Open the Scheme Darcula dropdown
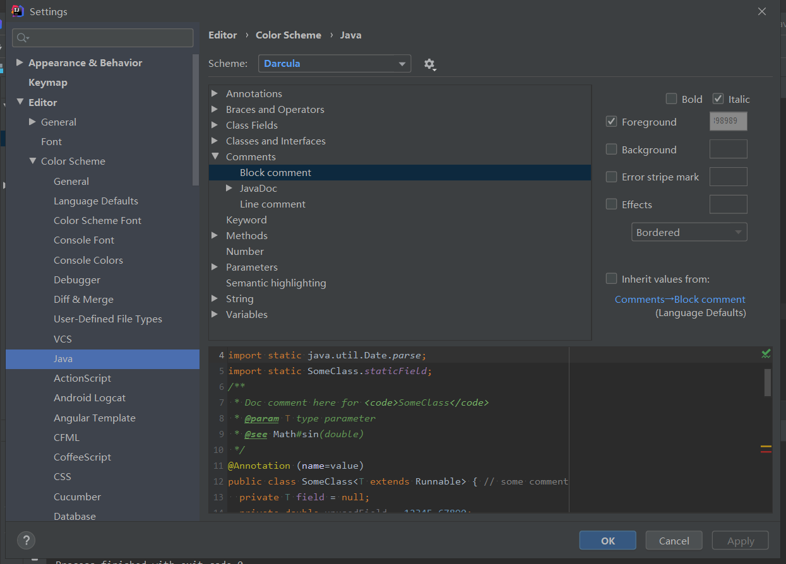The image size is (786, 564). [335, 64]
